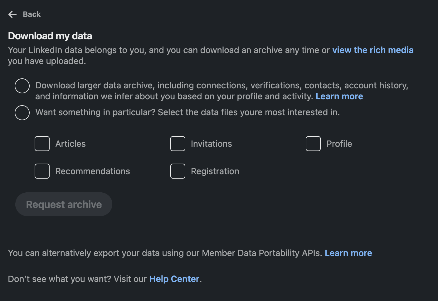Viewport: 438px width, 301px height.
Task: Visit the Help Center
Action: click(x=174, y=279)
